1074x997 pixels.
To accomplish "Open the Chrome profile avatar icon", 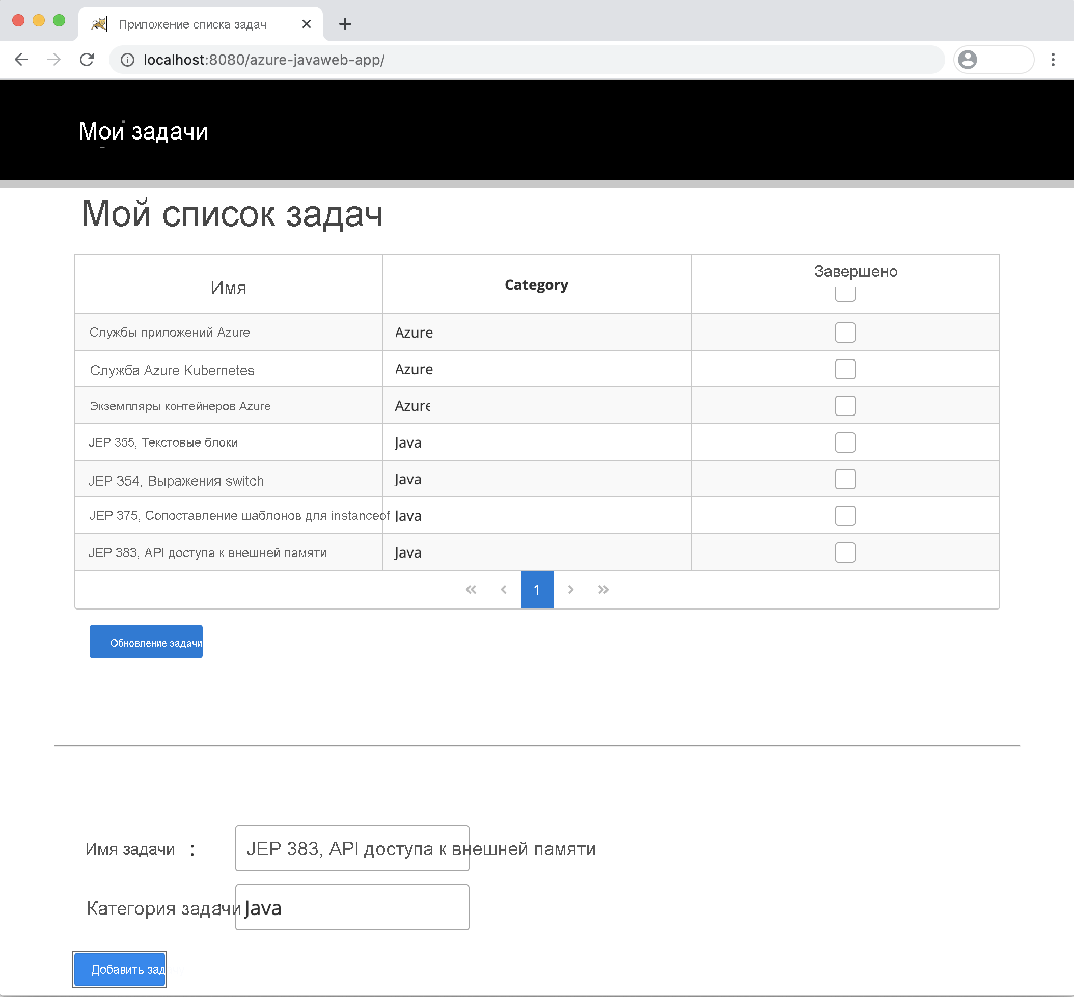I will [x=968, y=60].
